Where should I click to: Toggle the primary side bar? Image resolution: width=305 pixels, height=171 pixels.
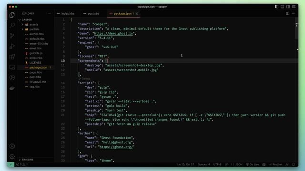276,7
